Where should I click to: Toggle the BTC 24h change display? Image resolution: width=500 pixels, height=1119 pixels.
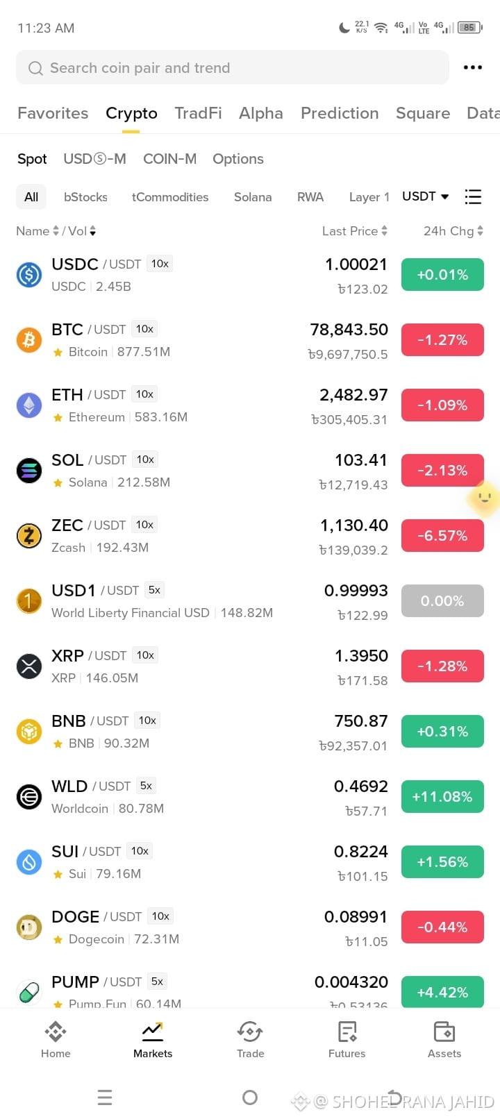click(x=442, y=340)
